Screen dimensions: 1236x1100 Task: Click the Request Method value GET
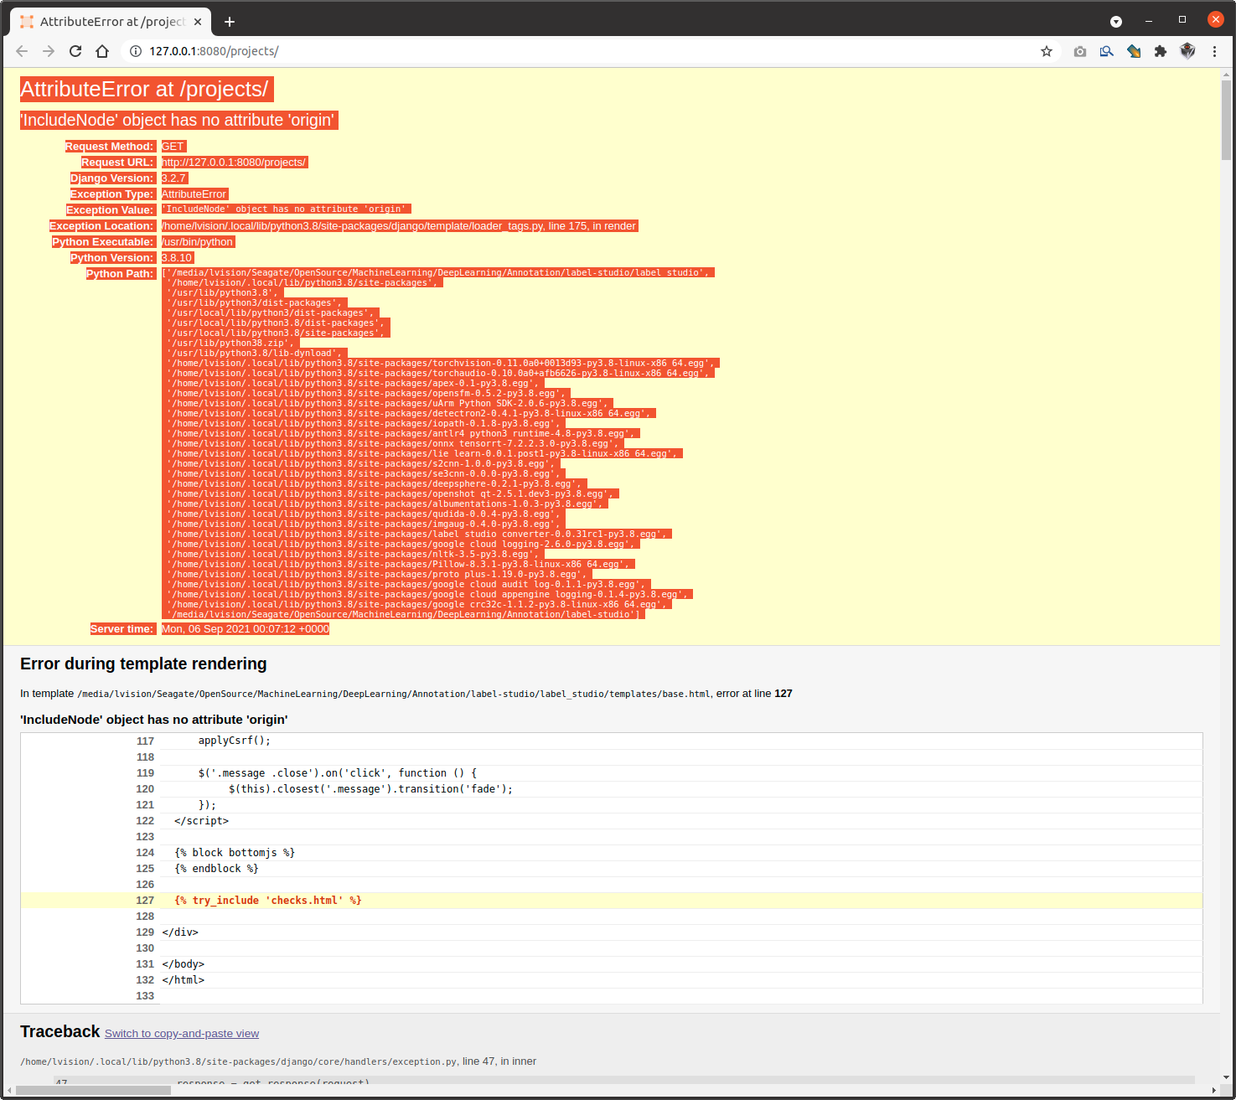click(x=173, y=147)
